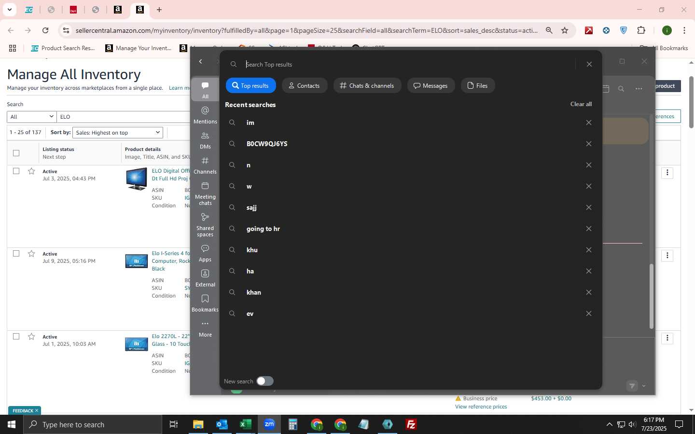Remove recent search 'im'
The height and width of the screenshot is (434, 695).
tap(589, 122)
